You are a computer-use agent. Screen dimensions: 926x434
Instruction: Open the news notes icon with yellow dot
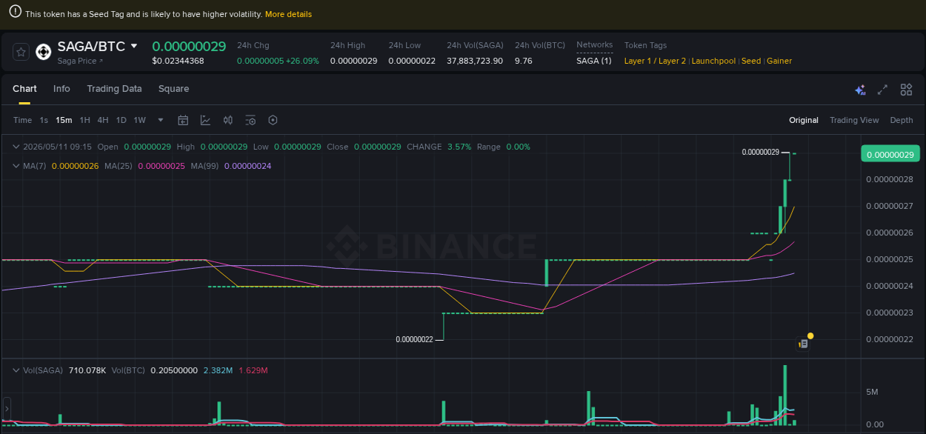click(803, 343)
